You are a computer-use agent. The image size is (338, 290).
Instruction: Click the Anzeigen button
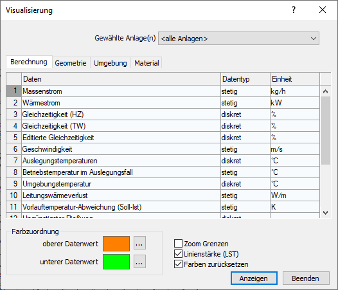click(254, 278)
